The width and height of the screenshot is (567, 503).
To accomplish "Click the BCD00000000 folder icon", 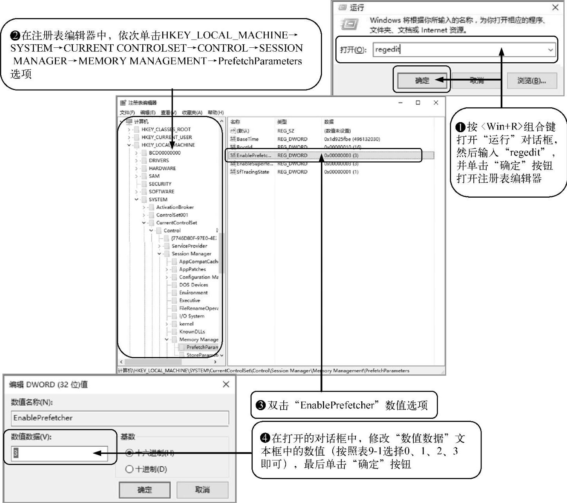I will [144, 153].
